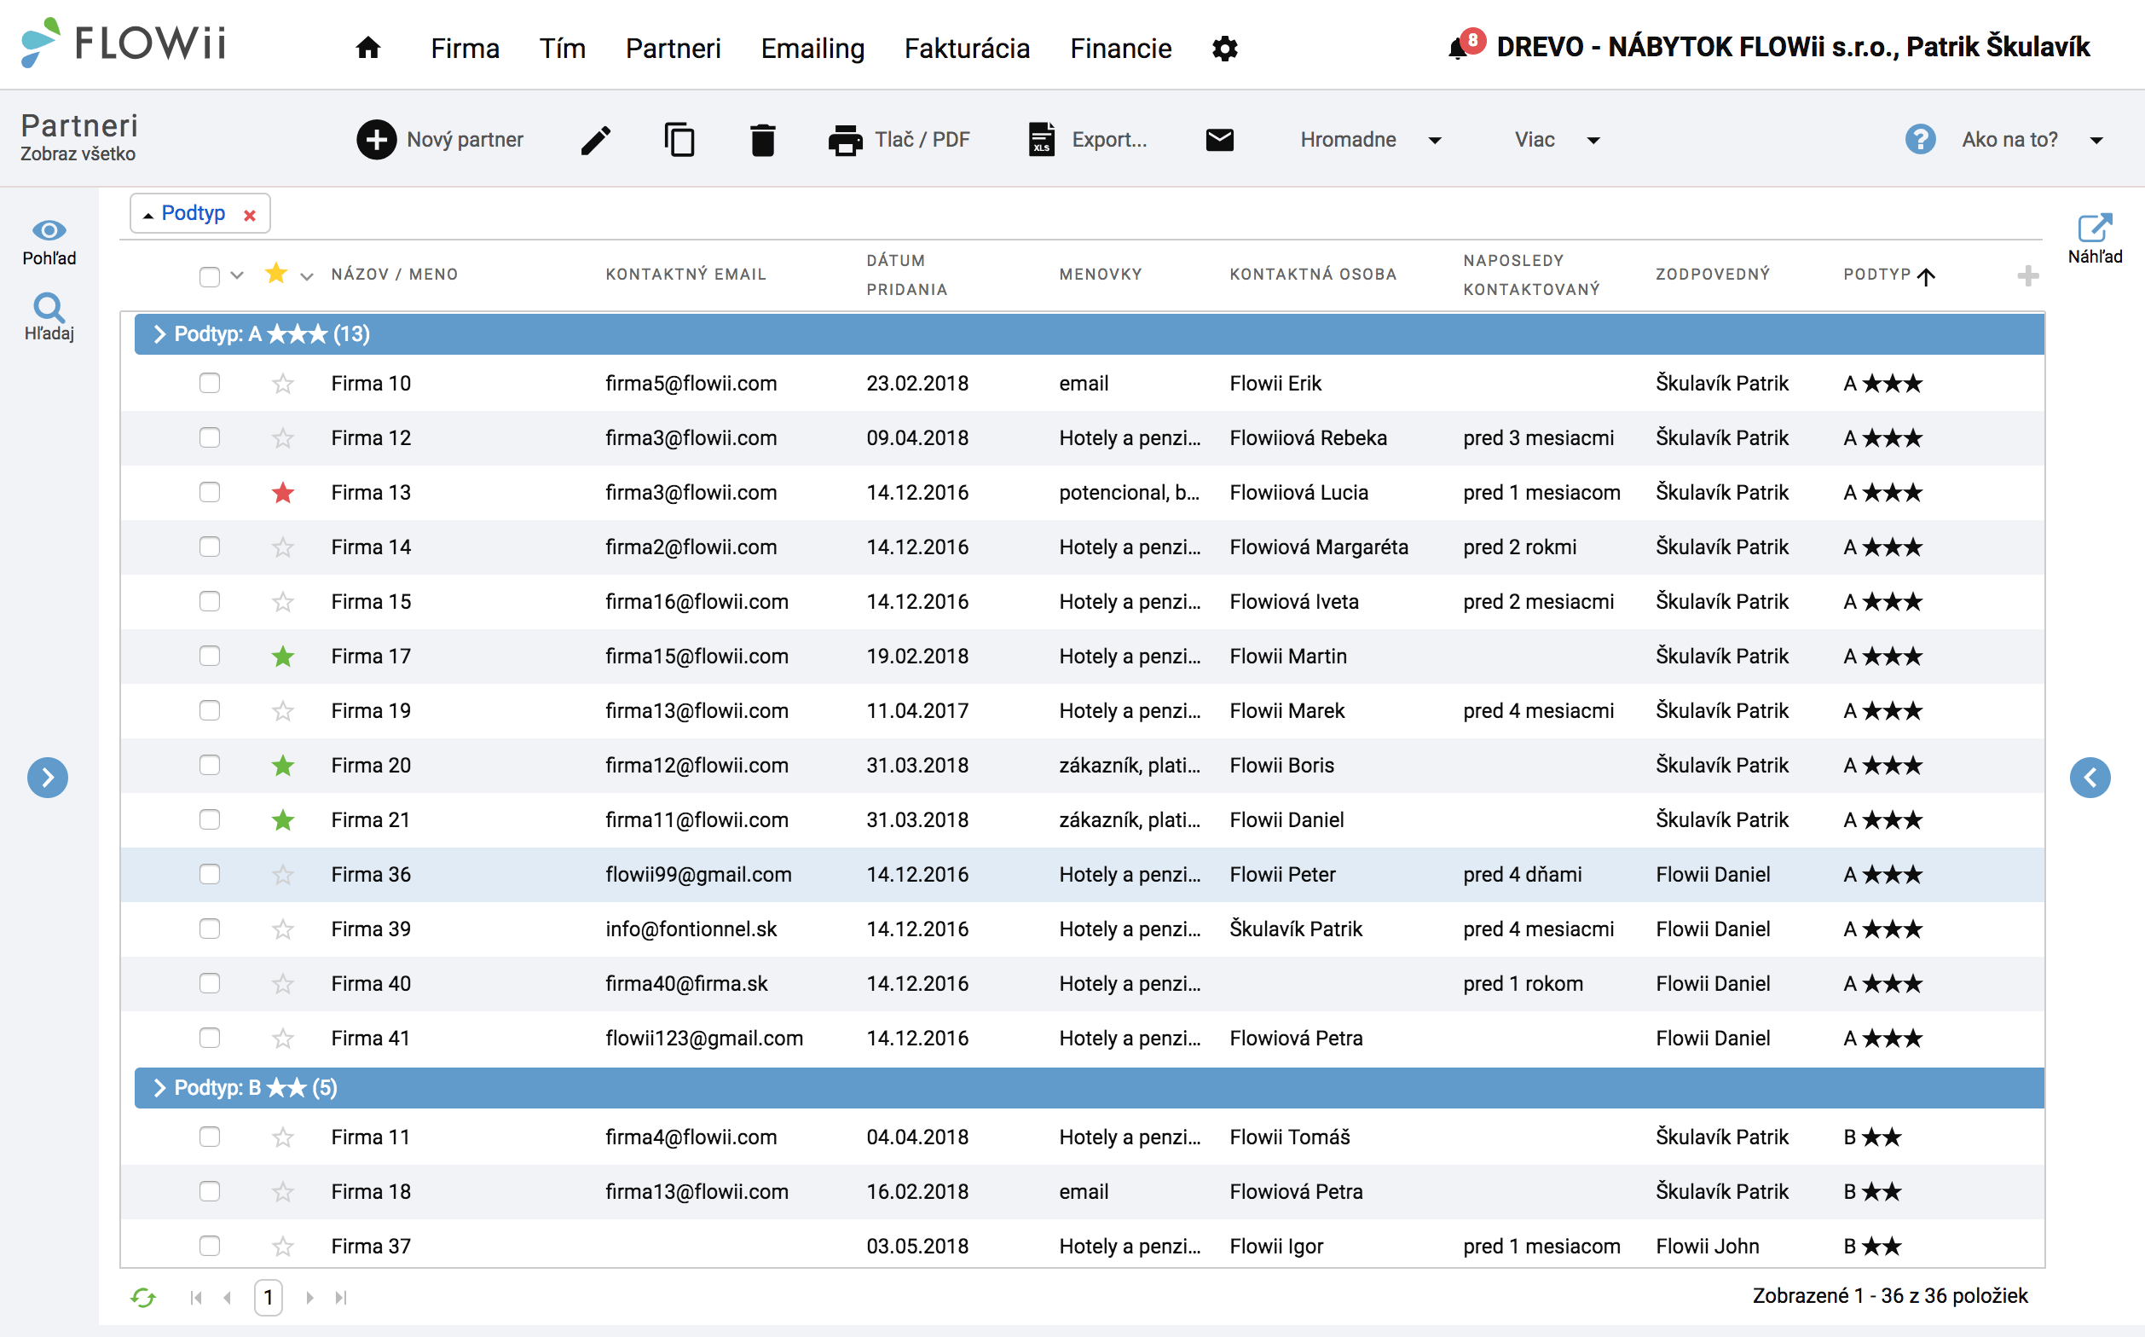Collapse the Podtyp: A group header

click(160, 334)
